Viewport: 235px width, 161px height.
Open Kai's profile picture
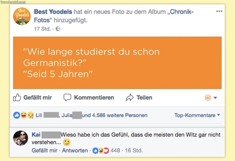click(x=21, y=138)
